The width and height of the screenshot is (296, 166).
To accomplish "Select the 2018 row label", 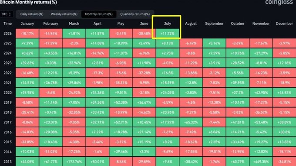I will click(x=7, y=112).
